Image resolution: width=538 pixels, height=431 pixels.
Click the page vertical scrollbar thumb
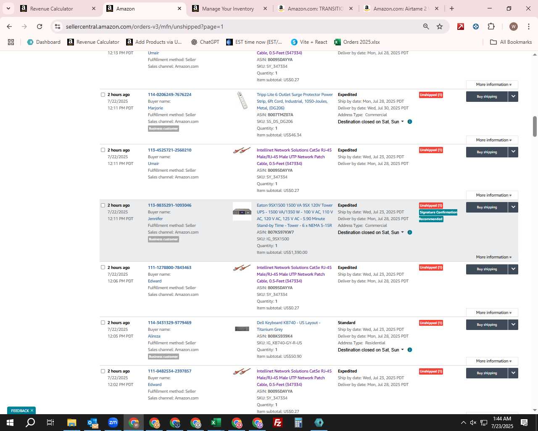click(535, 126)
